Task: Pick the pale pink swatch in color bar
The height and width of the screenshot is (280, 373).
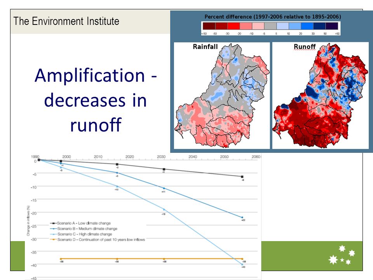Action: coord(258,26)
